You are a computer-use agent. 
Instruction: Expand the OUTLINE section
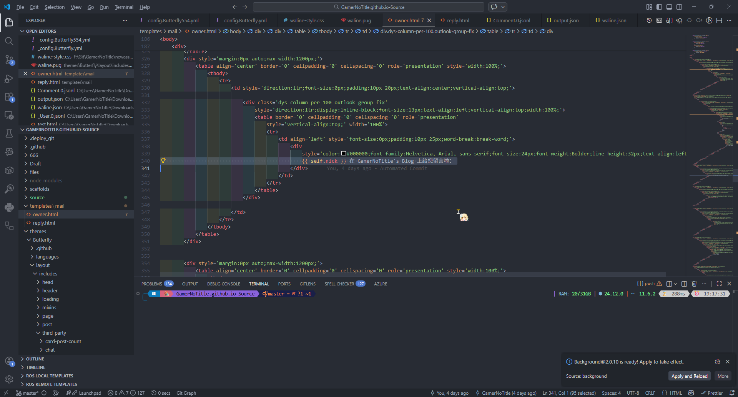click(x=35, y=359)
